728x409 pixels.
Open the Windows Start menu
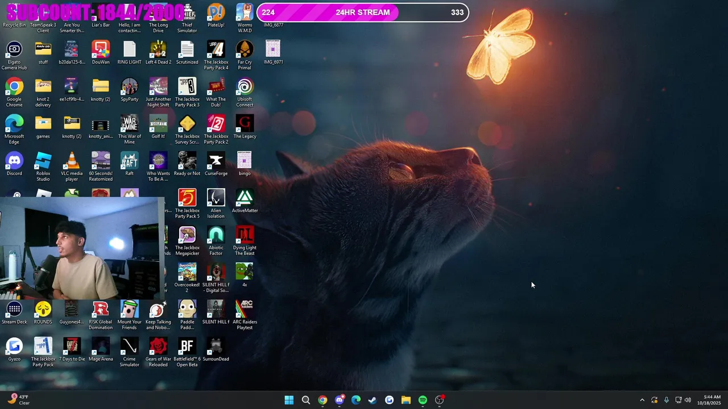(289, 400)
